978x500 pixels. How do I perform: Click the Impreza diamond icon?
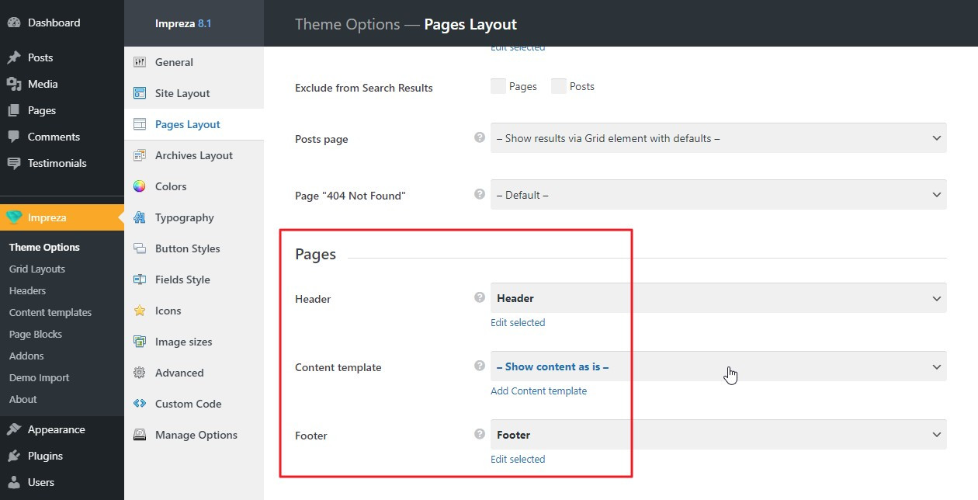point(14,217)
